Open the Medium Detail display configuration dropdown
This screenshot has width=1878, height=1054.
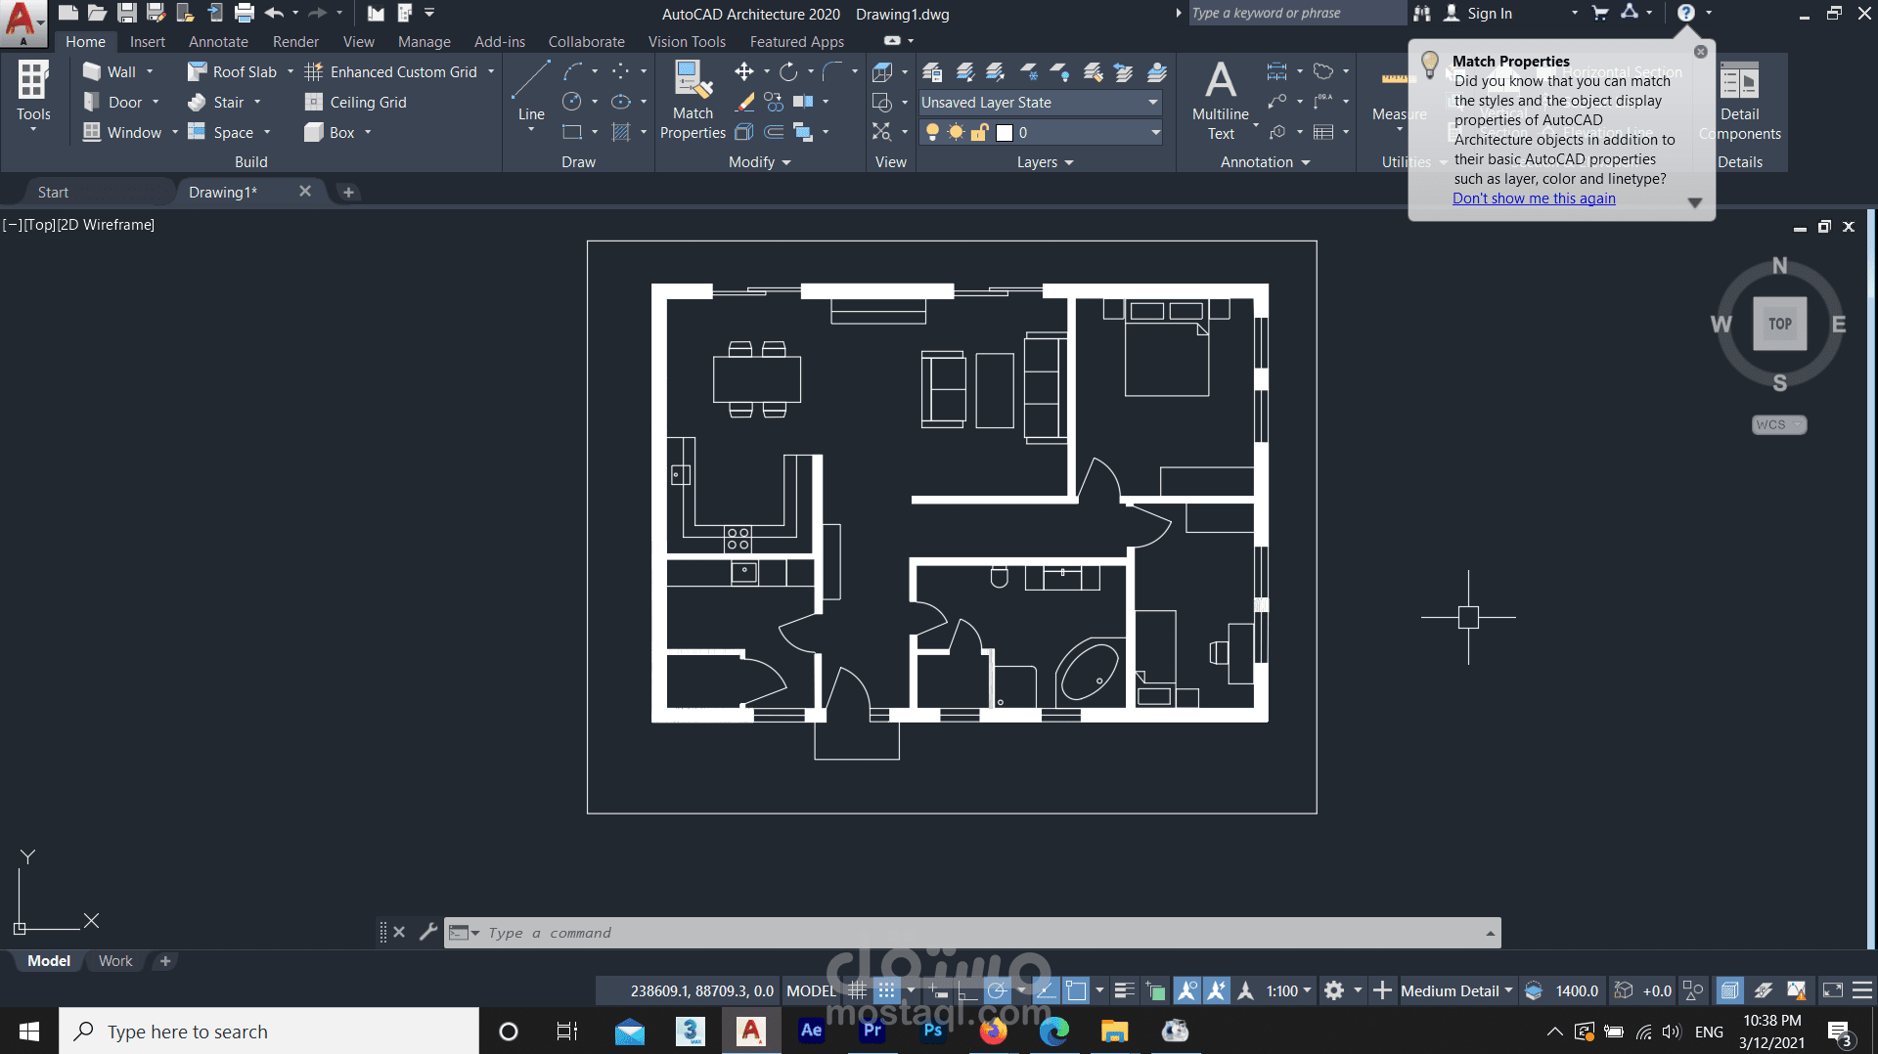click(x=1456, y=990)
